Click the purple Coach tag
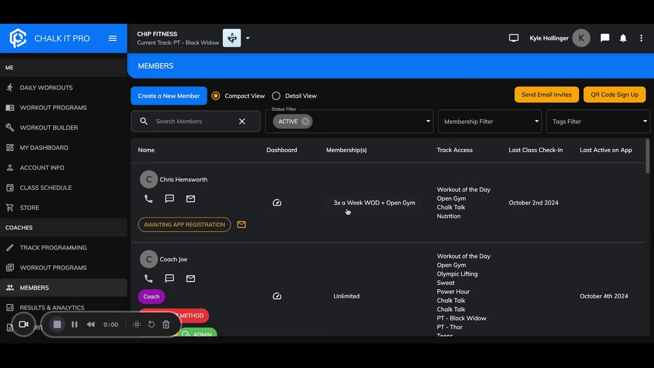The width and height of the screenshot is (654, 368). [151, 296]
